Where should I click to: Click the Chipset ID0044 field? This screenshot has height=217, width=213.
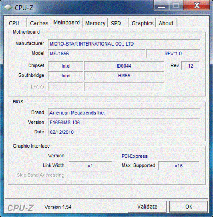(124, 66)
